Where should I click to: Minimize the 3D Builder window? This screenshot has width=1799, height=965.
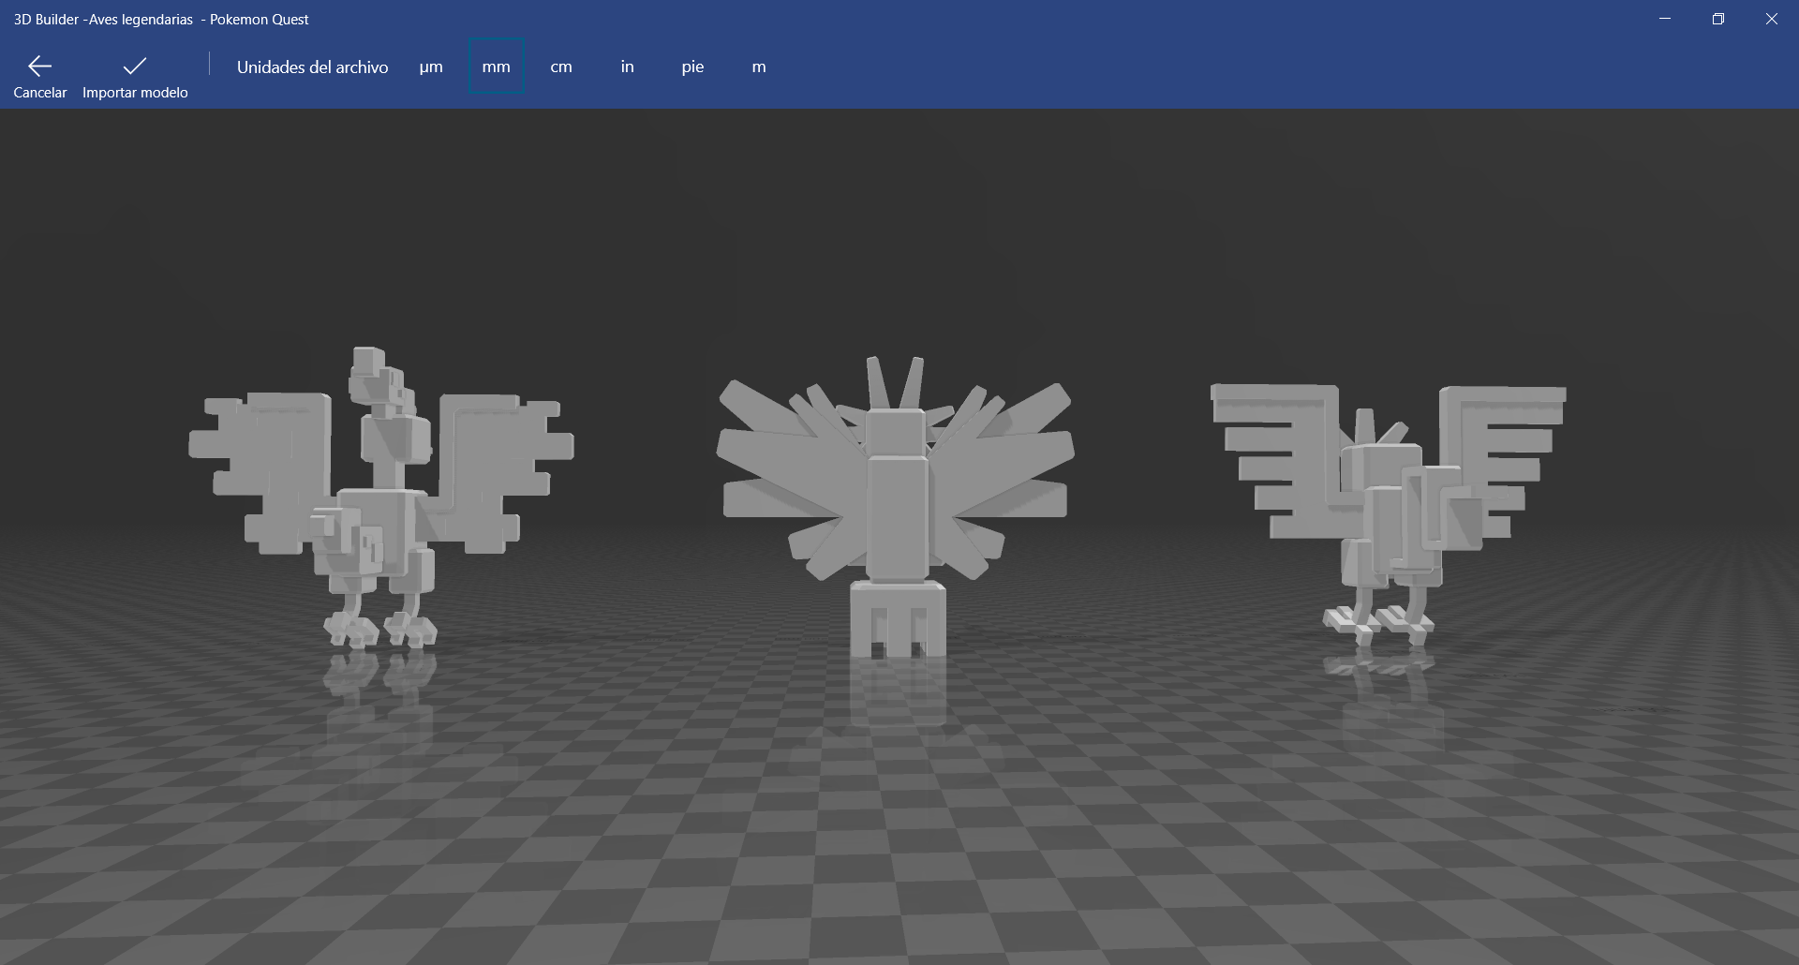click(1664, 19)
